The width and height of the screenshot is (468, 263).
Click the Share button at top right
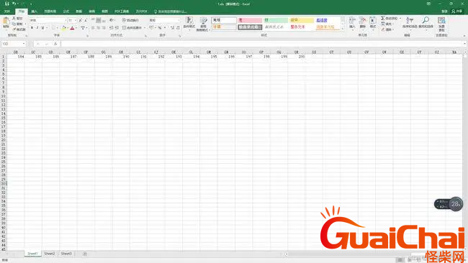[456, 11]
